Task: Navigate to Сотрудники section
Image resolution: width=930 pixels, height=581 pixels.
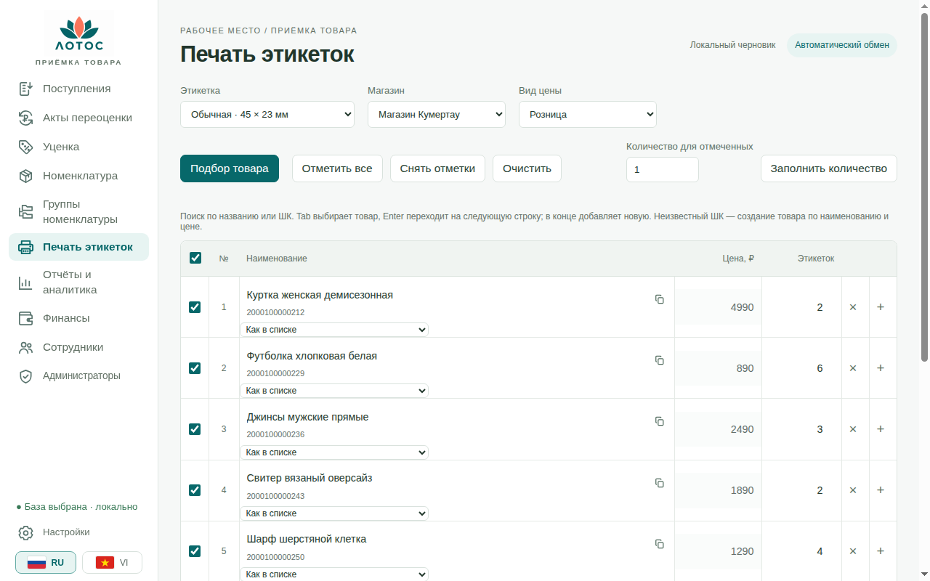Action: pyautogui.click(x=78, y=347)
